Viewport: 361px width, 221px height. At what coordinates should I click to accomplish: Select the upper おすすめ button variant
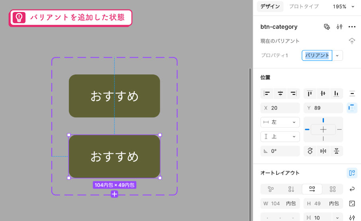(114, 96)
